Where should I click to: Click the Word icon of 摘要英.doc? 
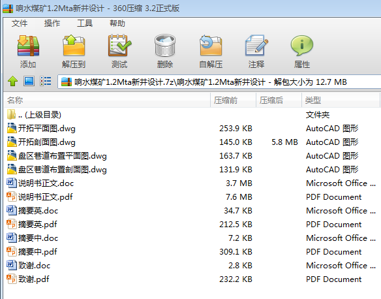pyautogui.click(x=12, y=210)
